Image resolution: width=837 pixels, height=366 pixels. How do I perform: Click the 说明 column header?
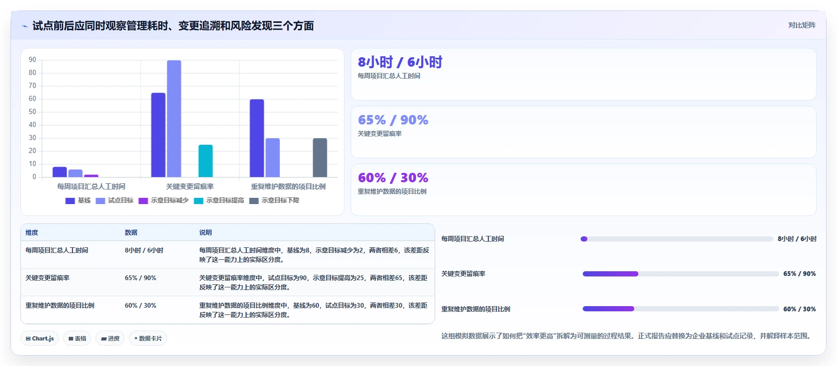(205, 233)
